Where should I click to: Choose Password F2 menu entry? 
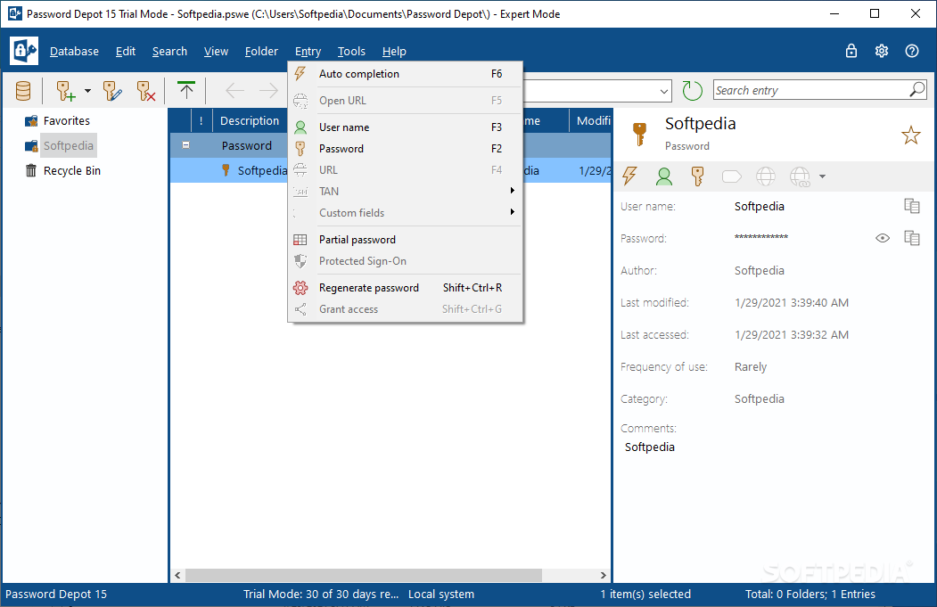click(405, 149)
